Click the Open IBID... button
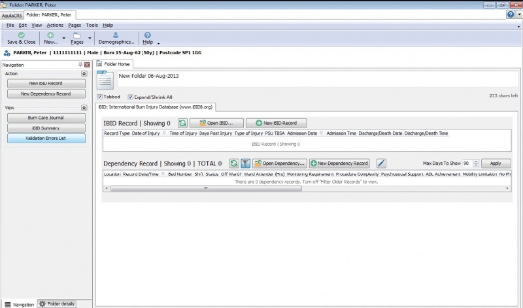 click(216, 123)
